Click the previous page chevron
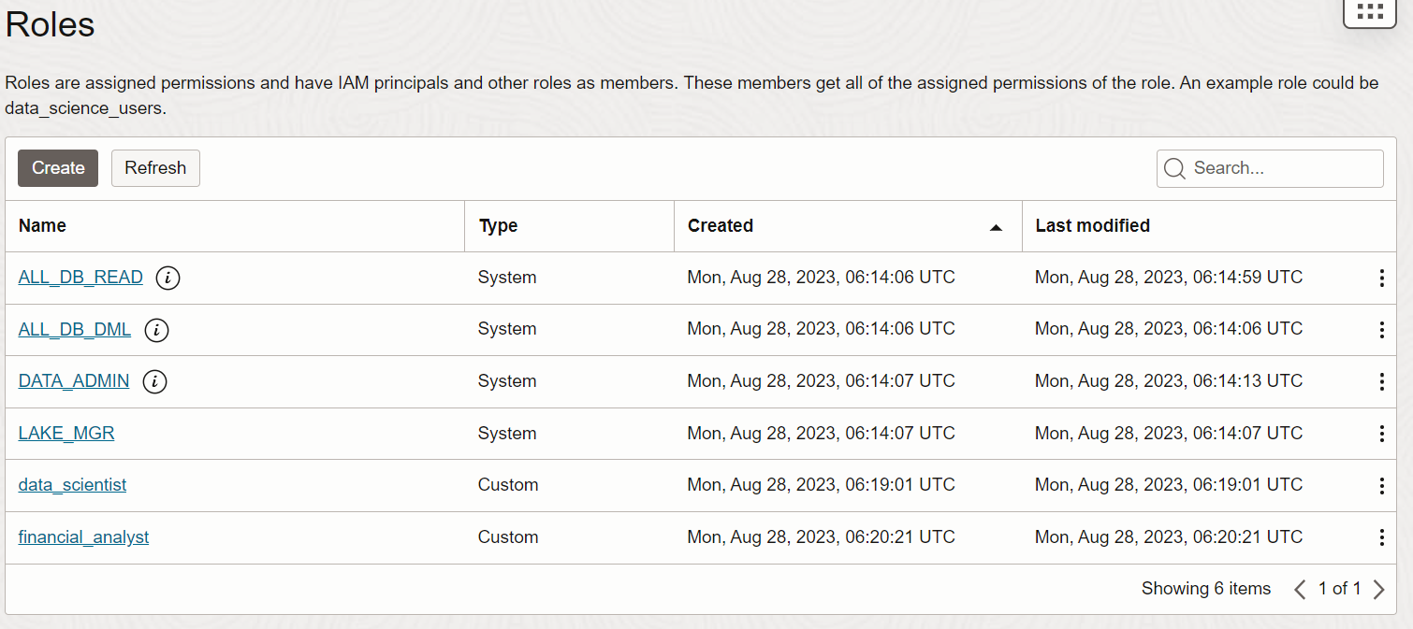 tap(1300, 589)
